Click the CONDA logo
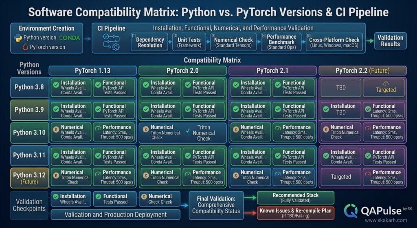The image size is (417, 228). coord(69,38)
